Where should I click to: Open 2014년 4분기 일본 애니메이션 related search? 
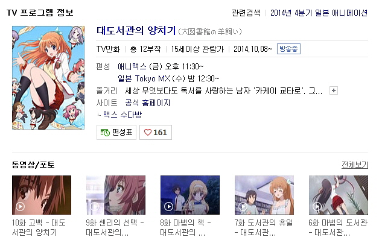(319, 13)
